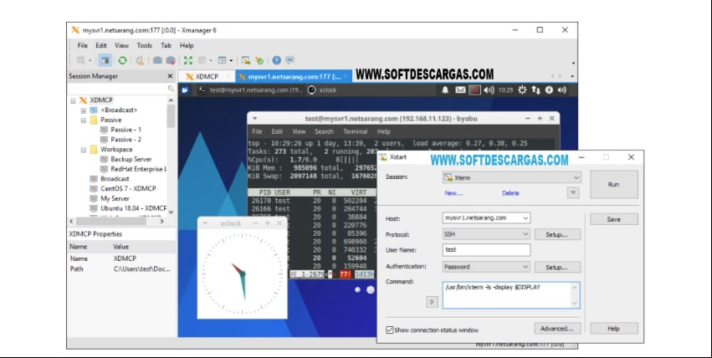The width and height of the screenshot is (712, 358).
Task: Open the Tools menu in Xmanager
Action: click(x=145, y=45)
